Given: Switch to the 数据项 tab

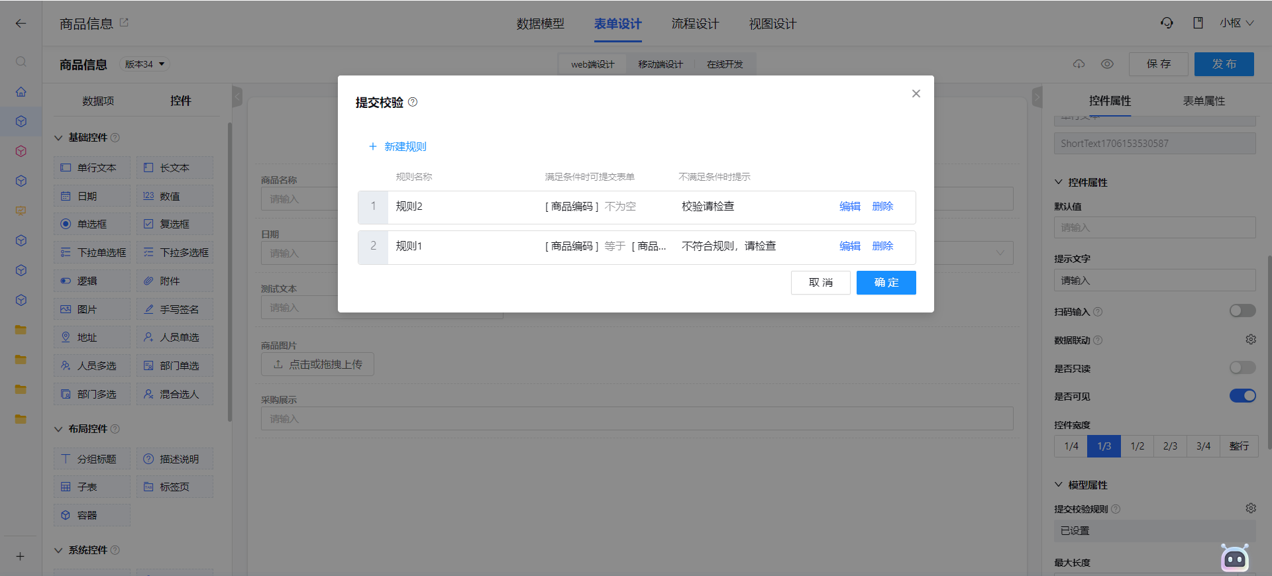Looking at the screenshot, I should coord(98,101).
